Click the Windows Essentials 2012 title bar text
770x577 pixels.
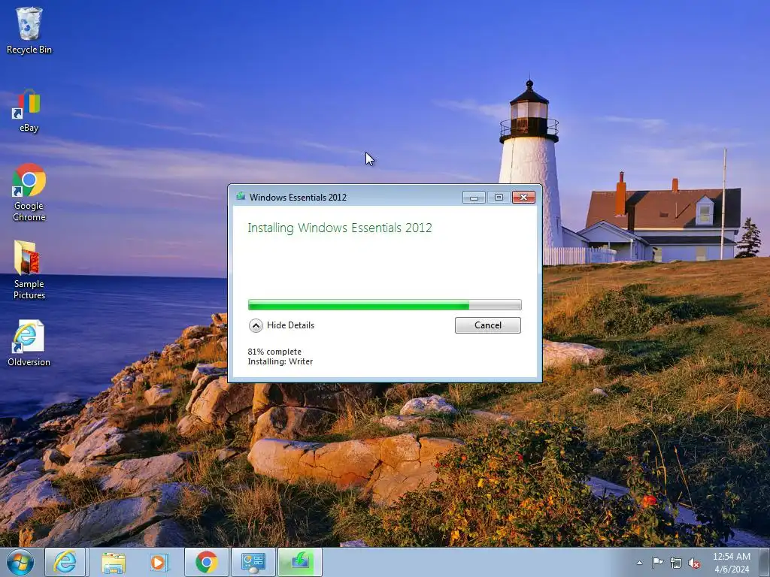tap(298, 198)
